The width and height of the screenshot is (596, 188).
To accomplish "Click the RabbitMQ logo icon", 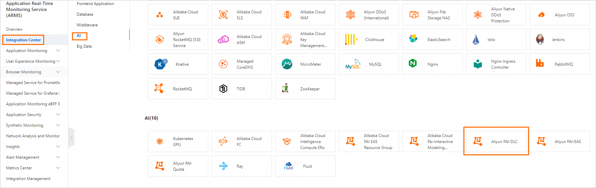I will 540,63.
